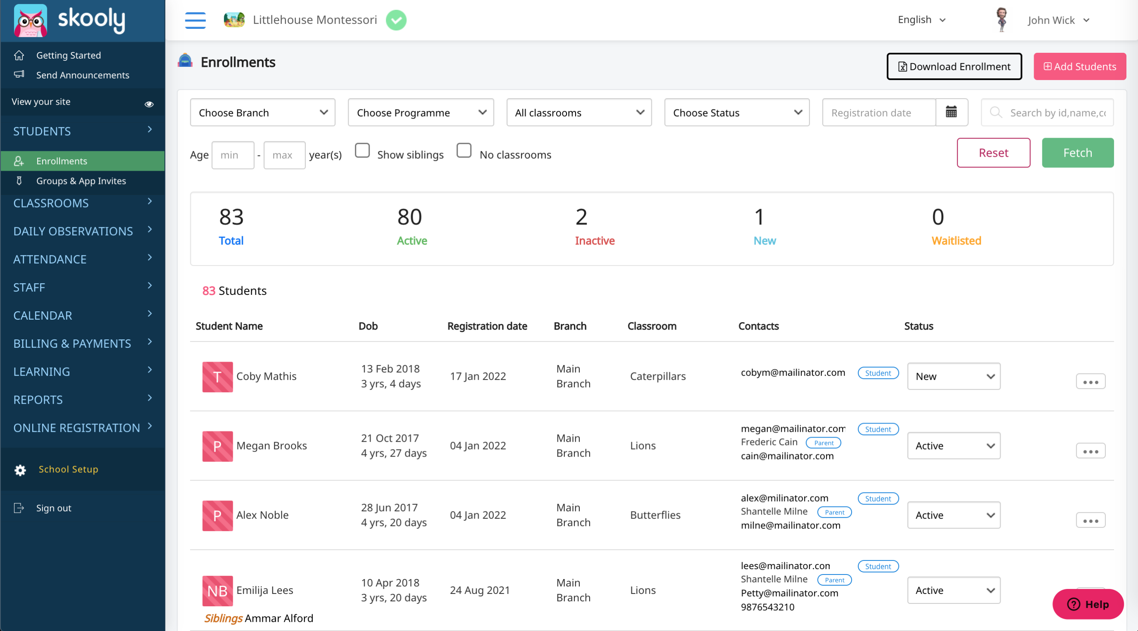1138x631 pixels.
Task: Toggle the View your site eye icon
Action: 149,104
